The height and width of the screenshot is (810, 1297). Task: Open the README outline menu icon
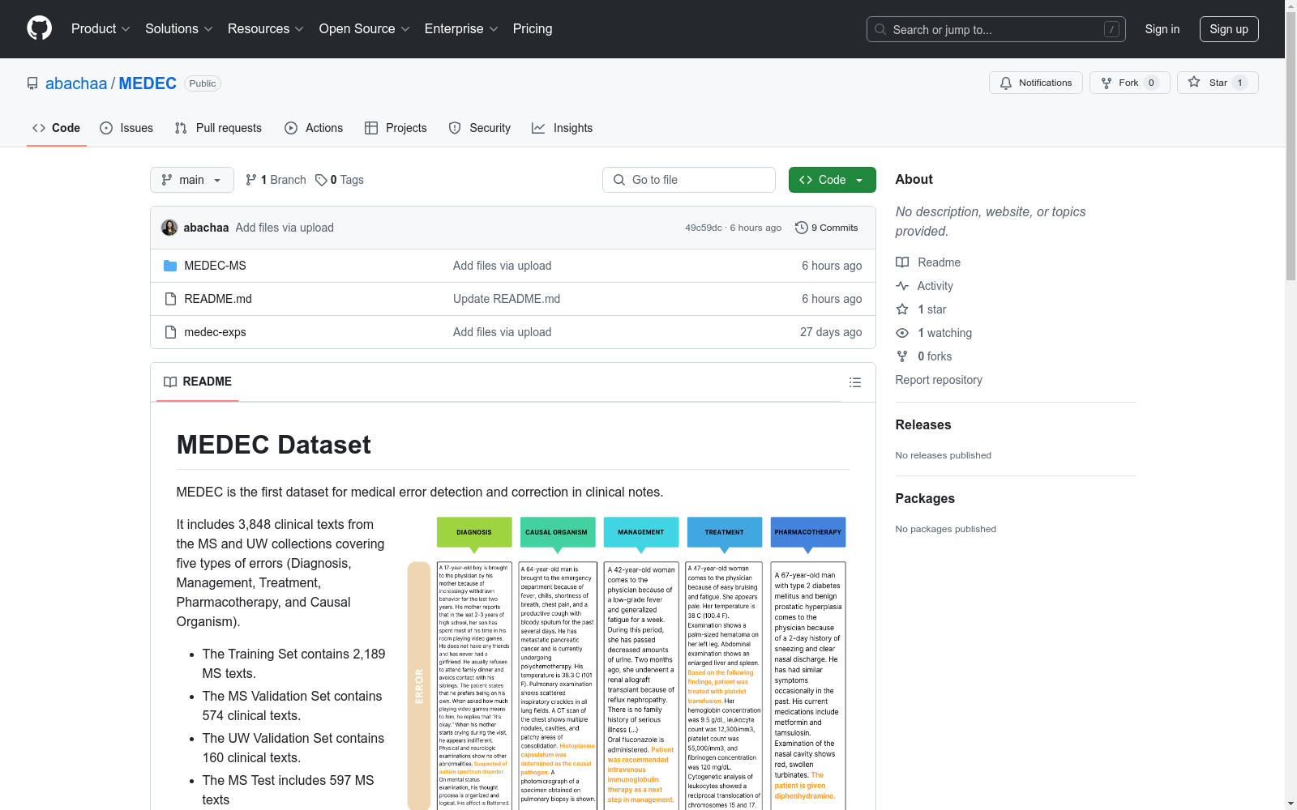pos(854,382)
